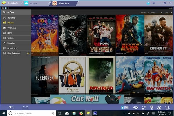Click the New Releases broadcast icon

click(4, 53)
